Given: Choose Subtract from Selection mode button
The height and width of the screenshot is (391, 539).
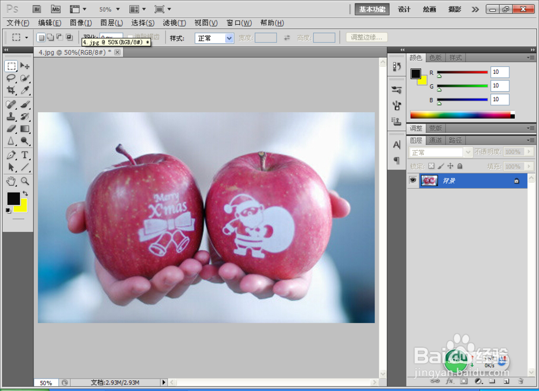Looking at the screenshot, I should tap(60, 38).
